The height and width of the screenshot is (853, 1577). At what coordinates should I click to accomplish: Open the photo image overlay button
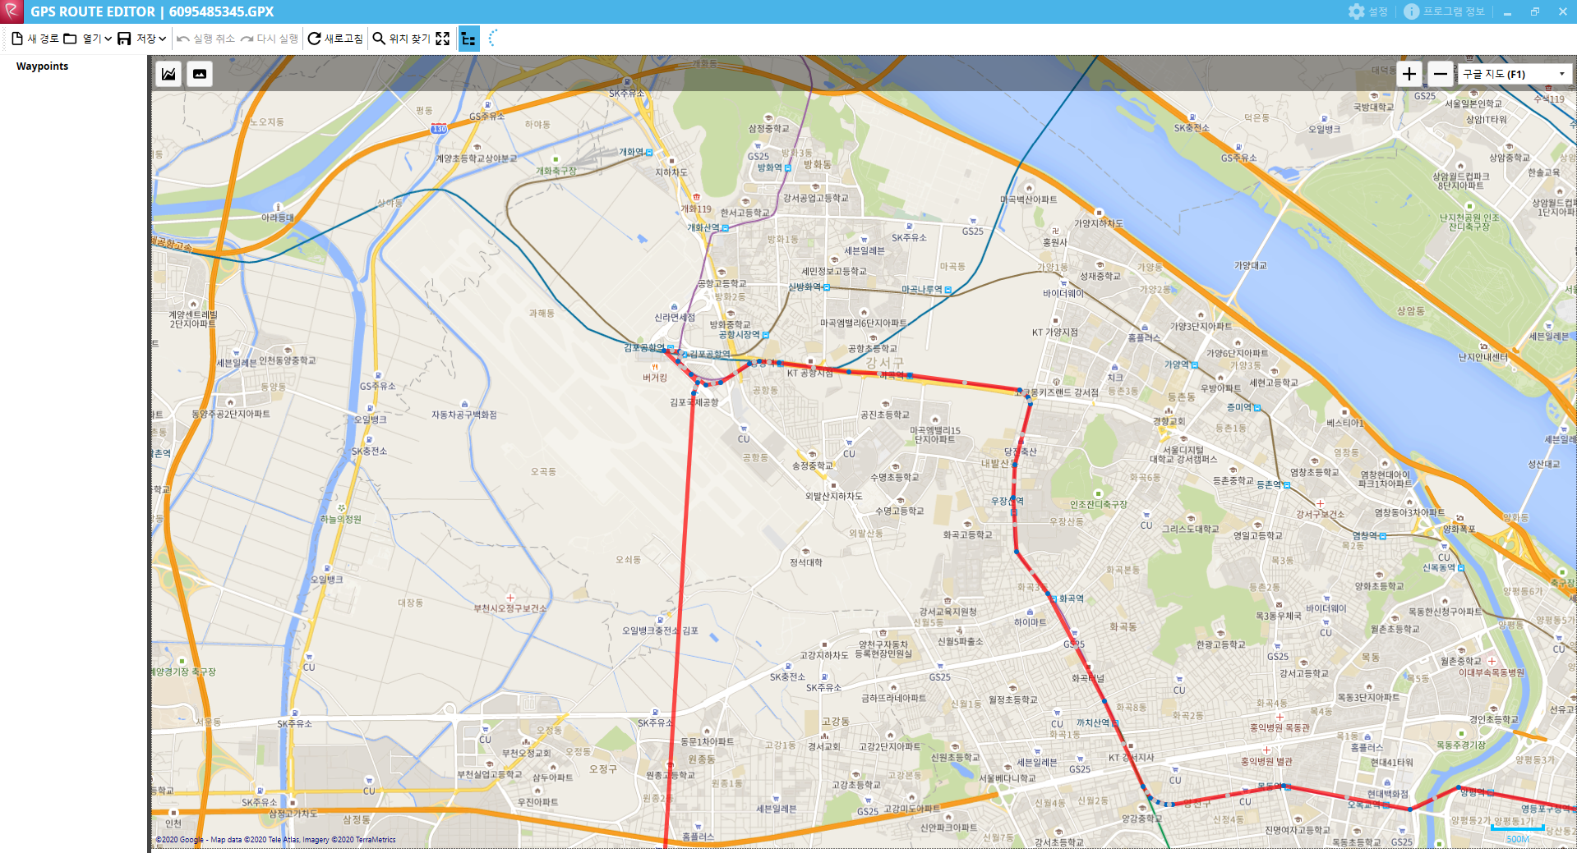200,74
